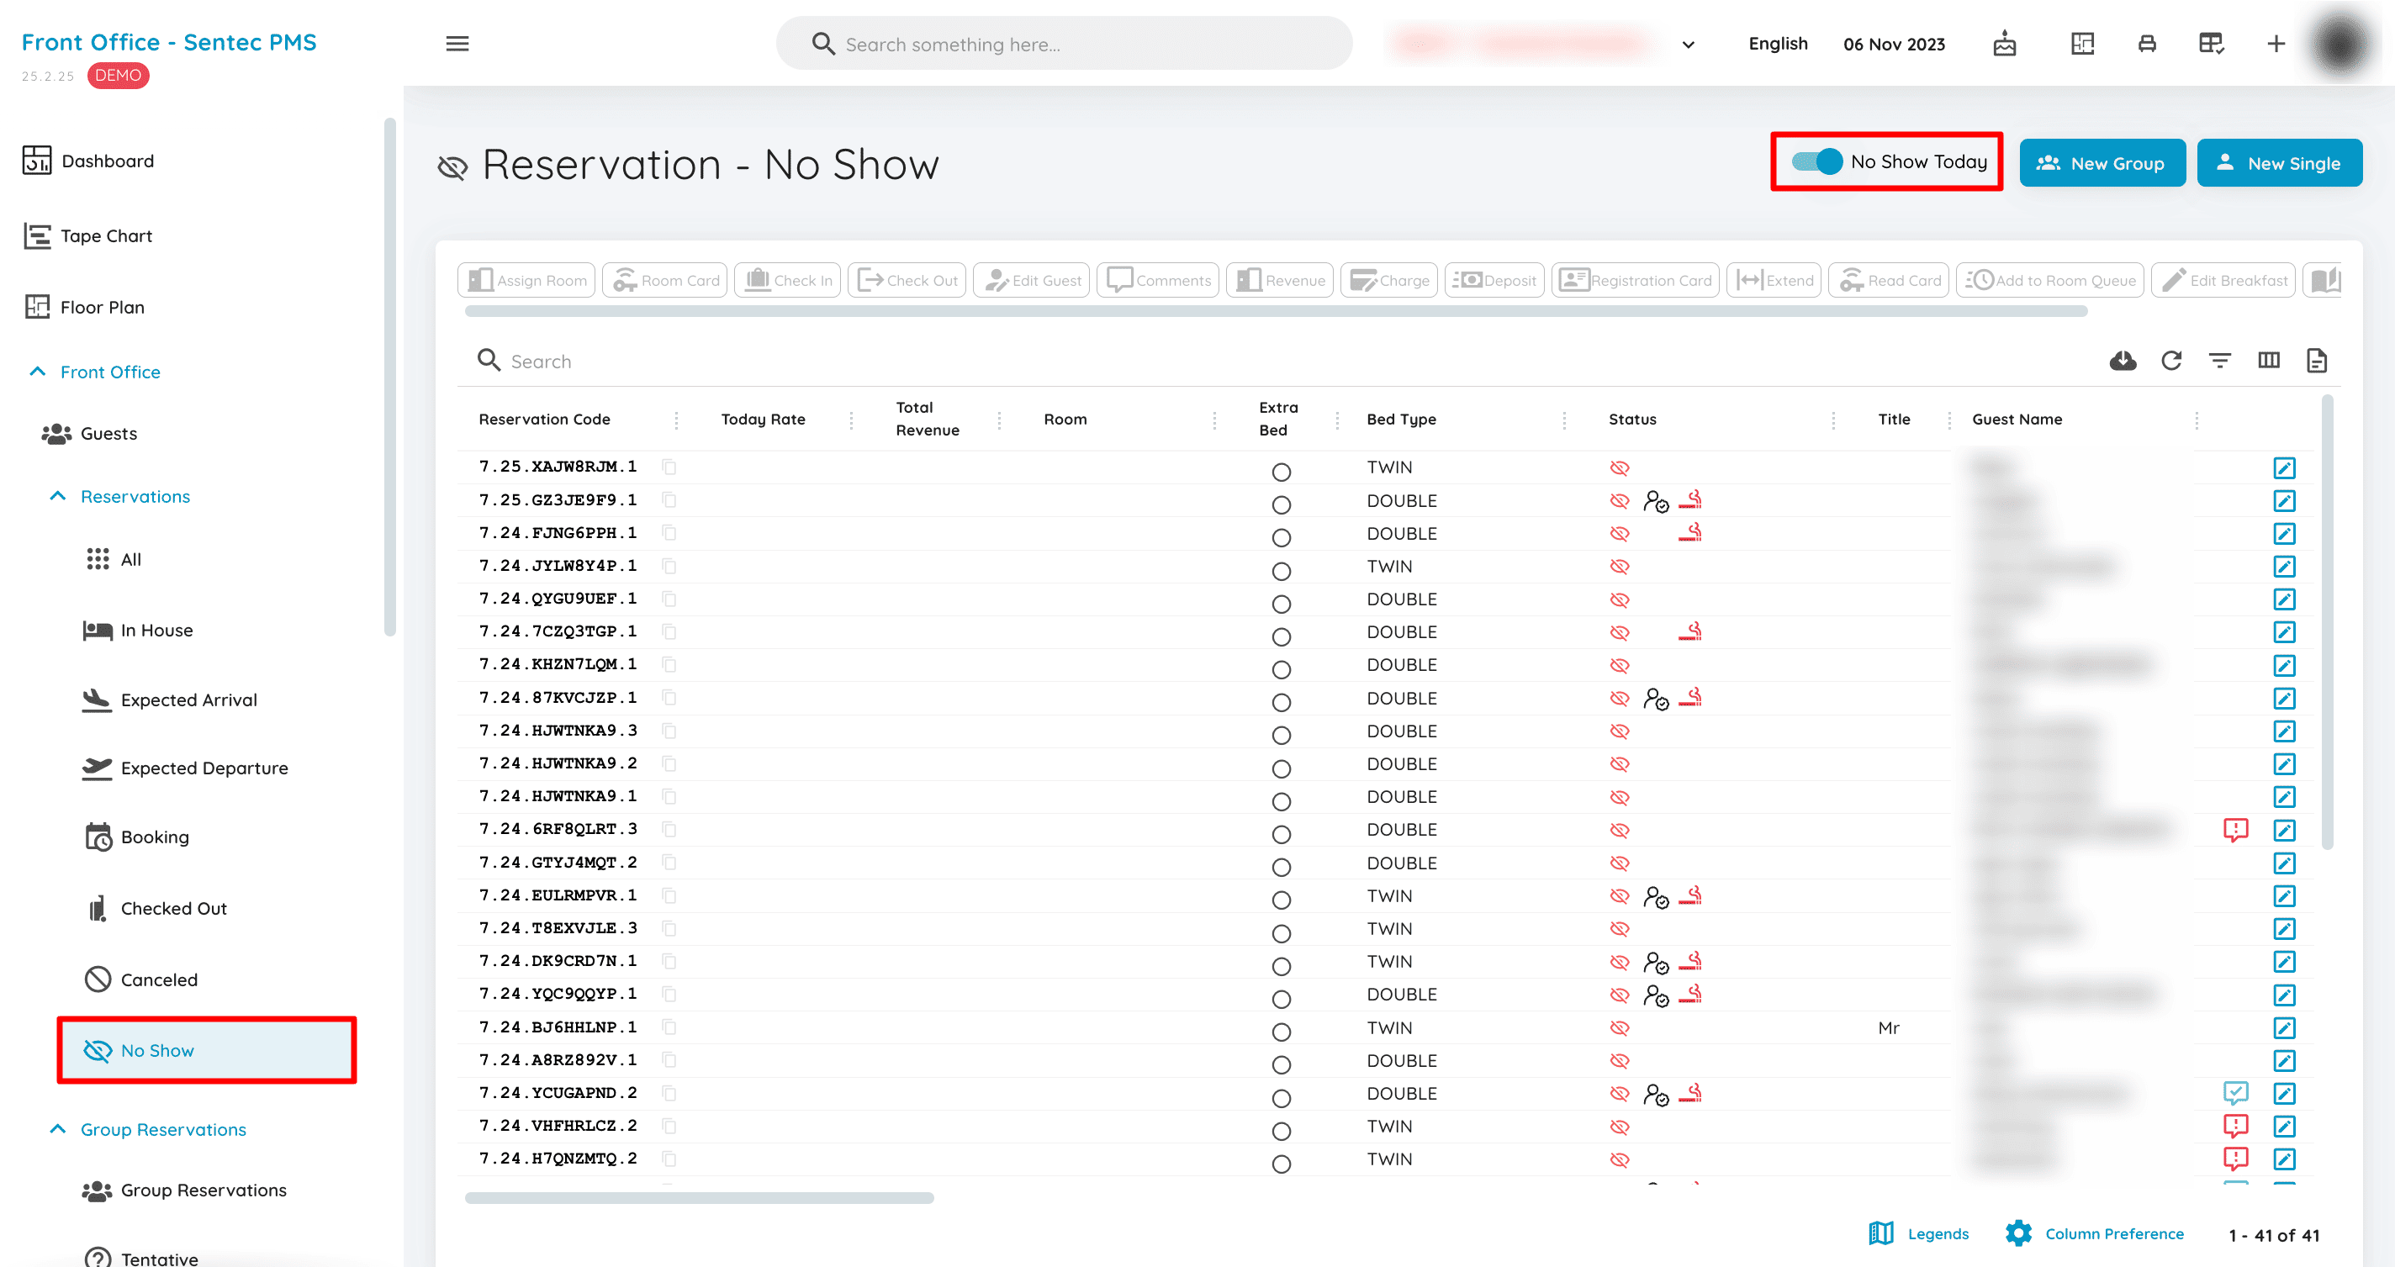Screen dimensions: 2395x1267
Task: Click the birthday cake icon in header
Action: (x=2005, y=44)
